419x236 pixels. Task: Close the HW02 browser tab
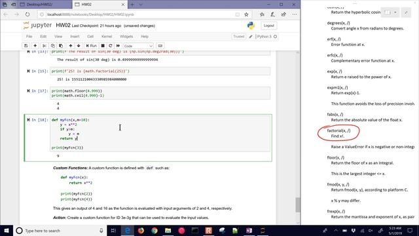click(123, 5)
